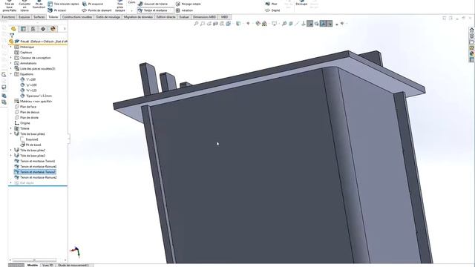Switch to the Surfaces tab
This screenshot has width=475, height=267.
(39, 17)
